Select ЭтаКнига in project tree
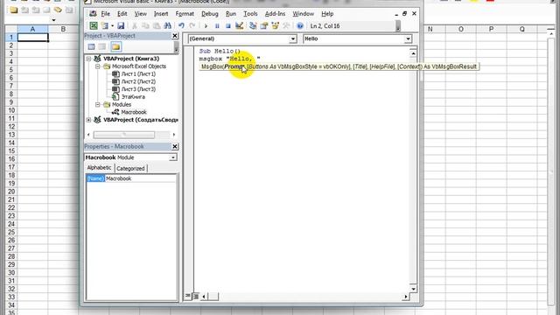The height and width of the screenshot is (315, 560). 133,97
